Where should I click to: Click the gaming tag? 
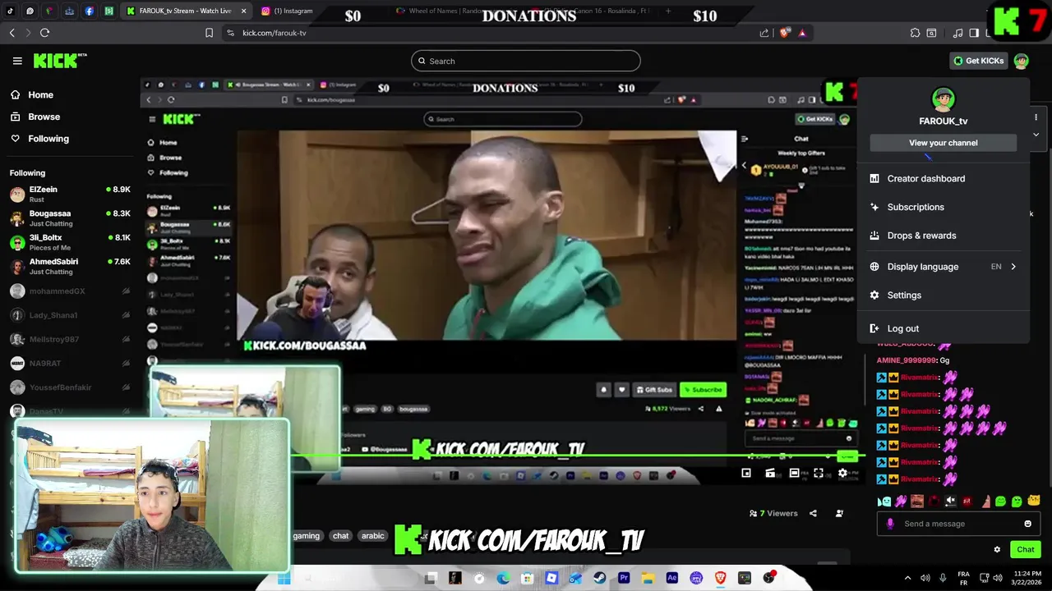(x=306, y=536)
